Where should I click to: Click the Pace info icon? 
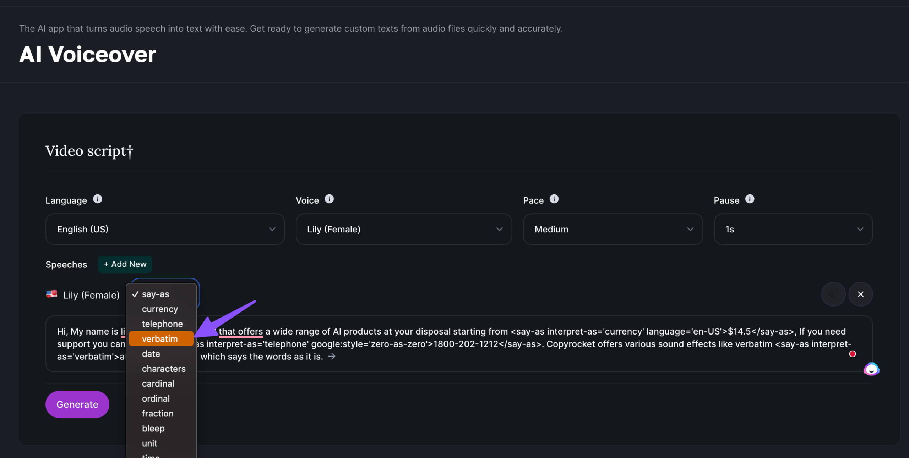tap(554, 199)
